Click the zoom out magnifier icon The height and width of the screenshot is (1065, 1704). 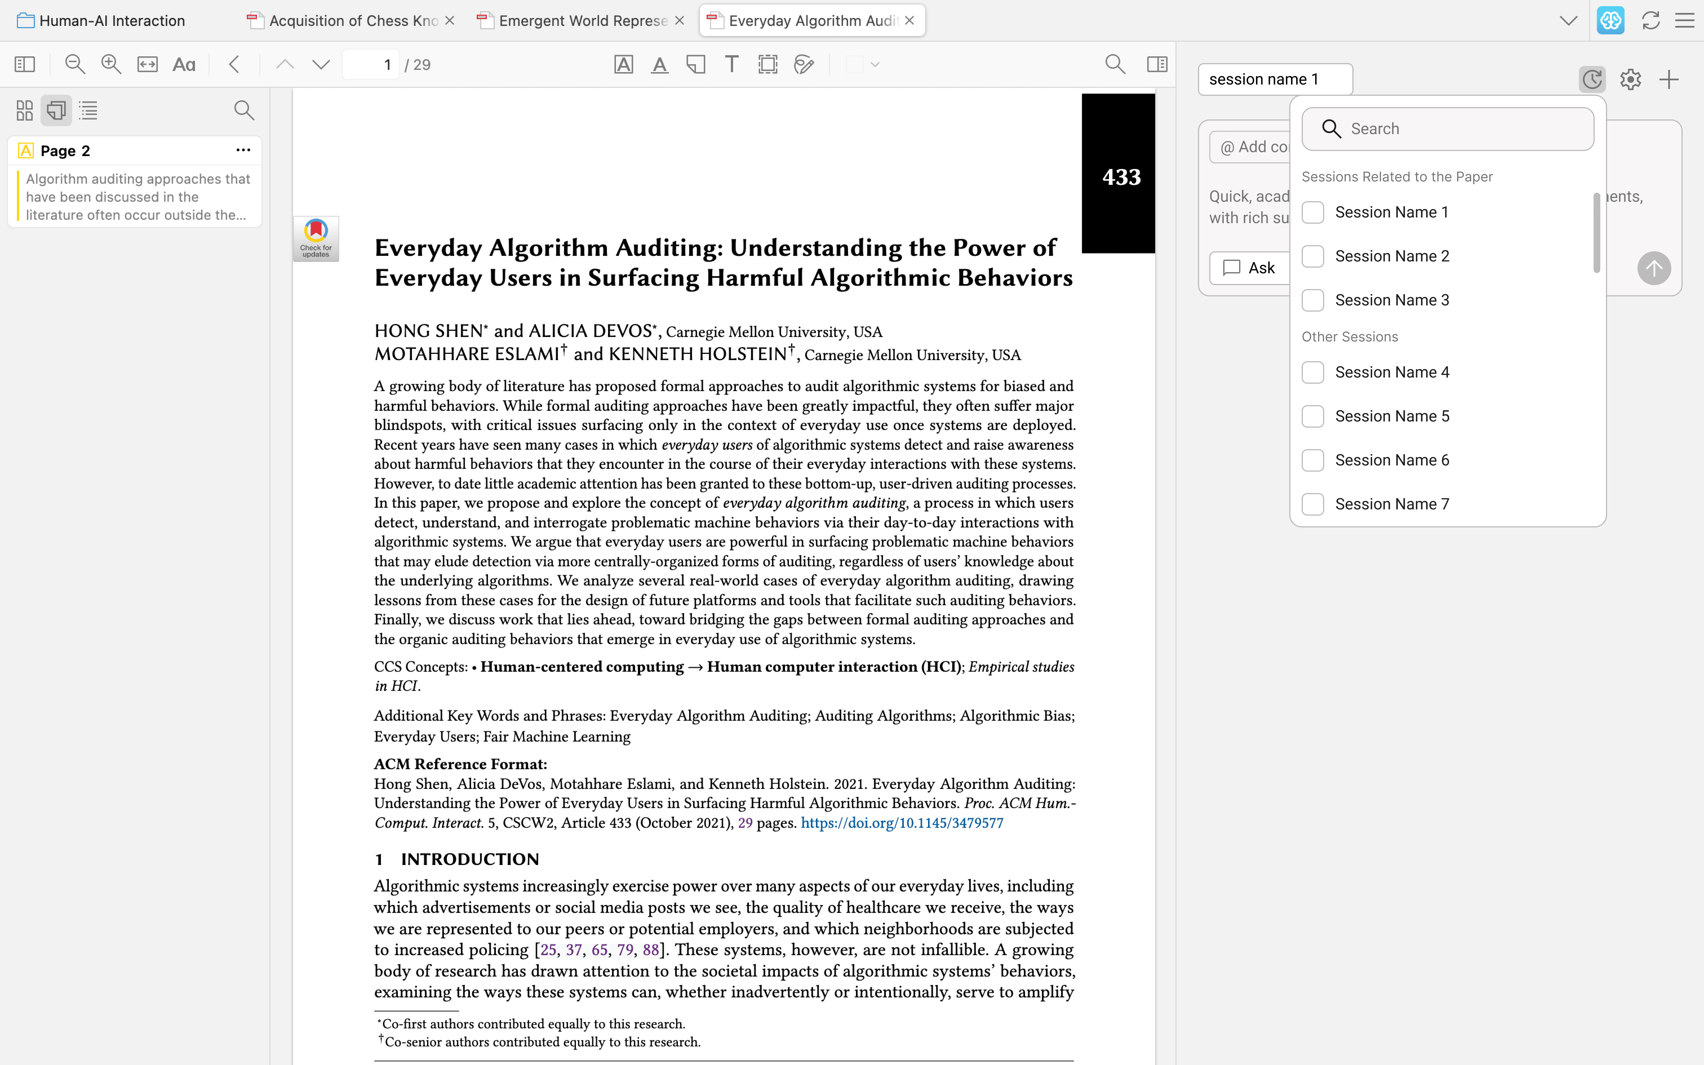tap(75, 64)
